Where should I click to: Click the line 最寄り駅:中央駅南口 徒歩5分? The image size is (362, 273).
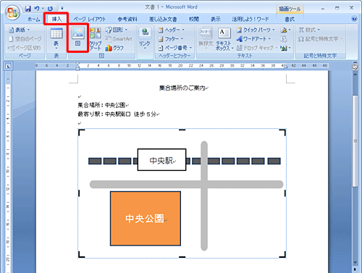pyautogui.click(x=117, y=114)
